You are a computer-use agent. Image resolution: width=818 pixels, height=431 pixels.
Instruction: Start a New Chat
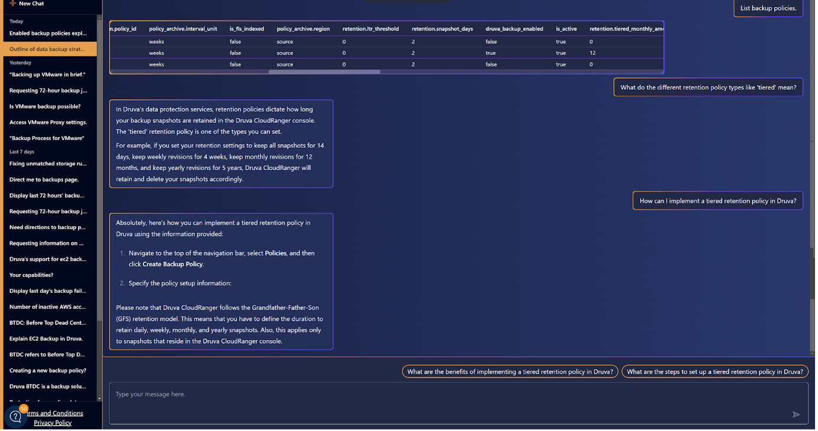point(31,4)
